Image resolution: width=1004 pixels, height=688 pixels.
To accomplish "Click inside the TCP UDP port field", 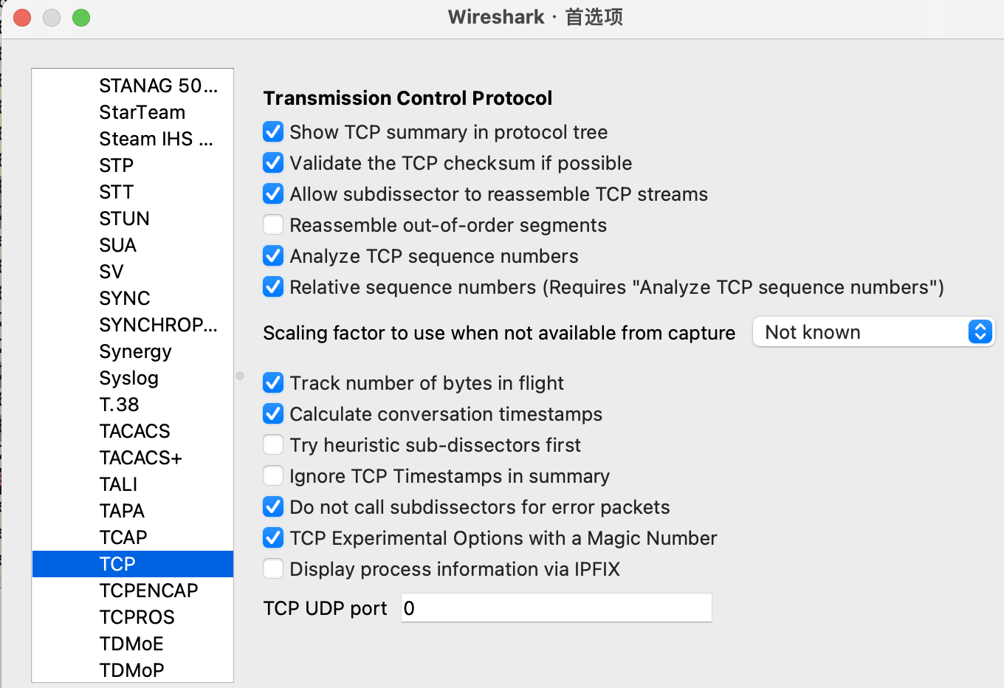I will point(556,608).
